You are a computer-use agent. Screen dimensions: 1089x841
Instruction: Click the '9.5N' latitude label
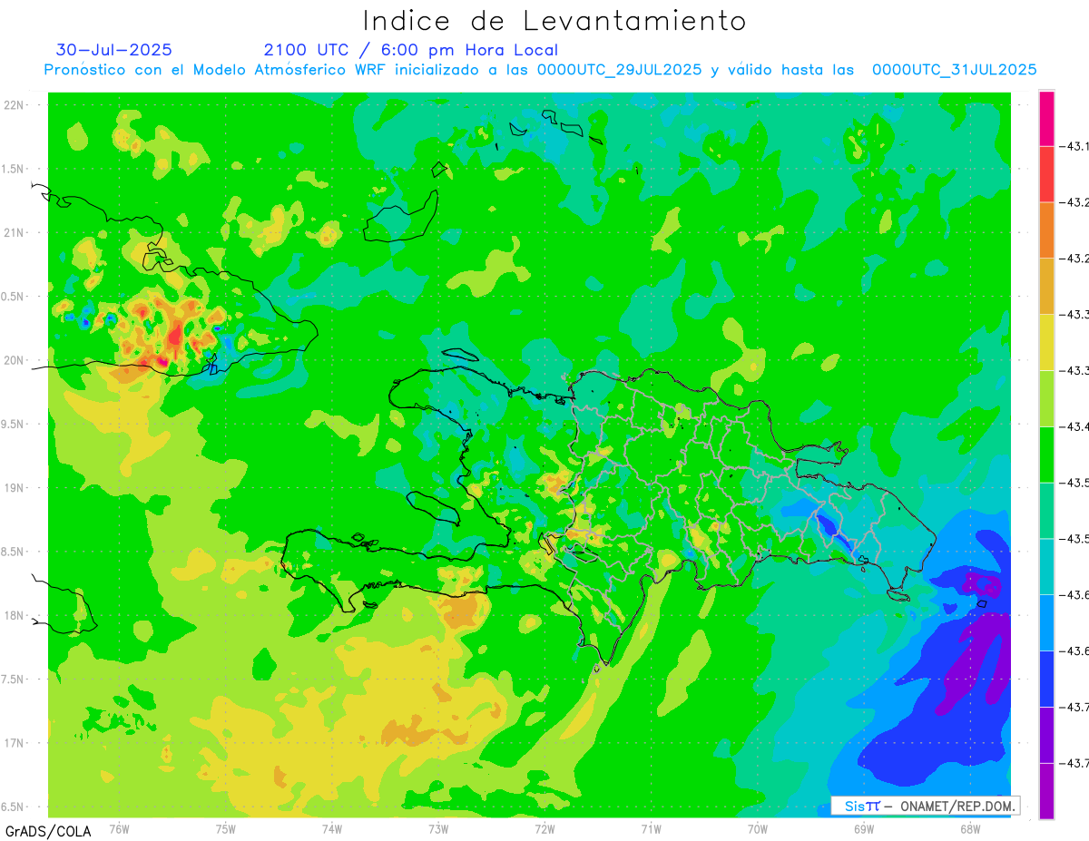[x=13, y=424]
